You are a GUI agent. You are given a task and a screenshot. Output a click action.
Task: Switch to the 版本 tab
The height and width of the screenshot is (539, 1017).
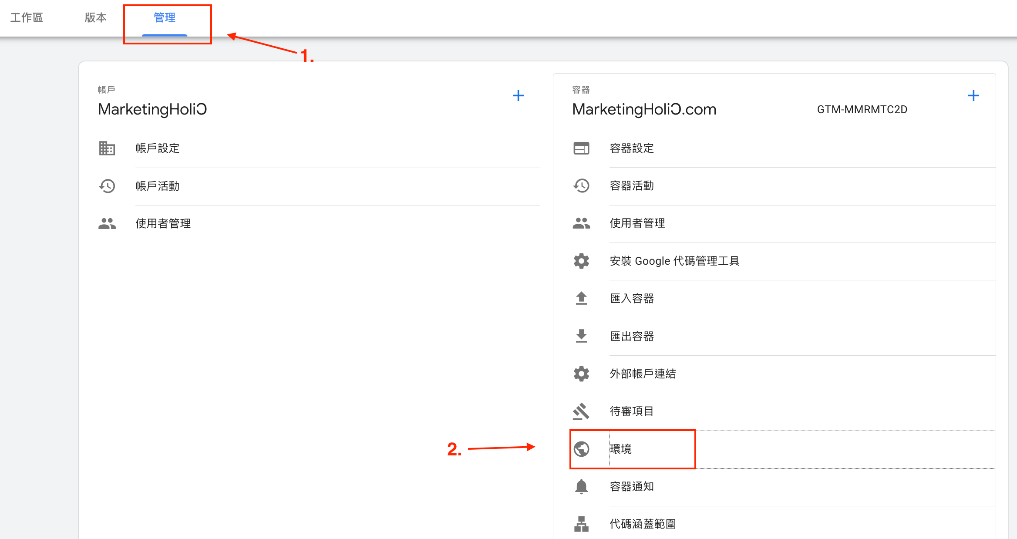[95, 18]
